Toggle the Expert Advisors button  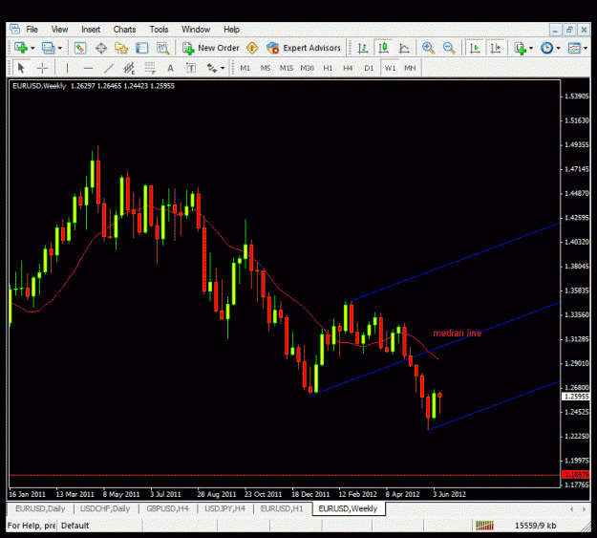tap(304, 48)
